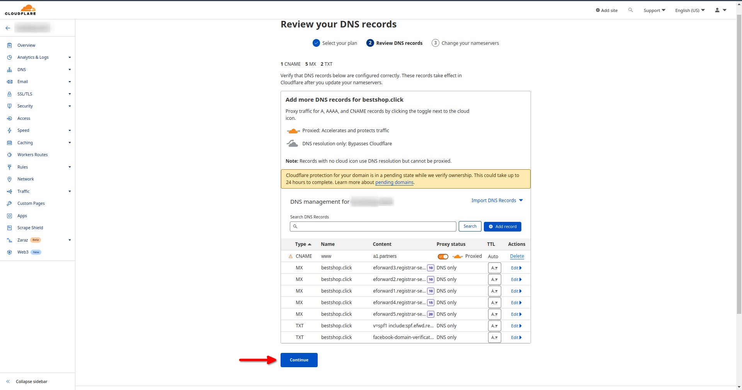This screenshot has height=390, width=742.
Task: Click Collapse sidebar label
Action: point(32,381)
